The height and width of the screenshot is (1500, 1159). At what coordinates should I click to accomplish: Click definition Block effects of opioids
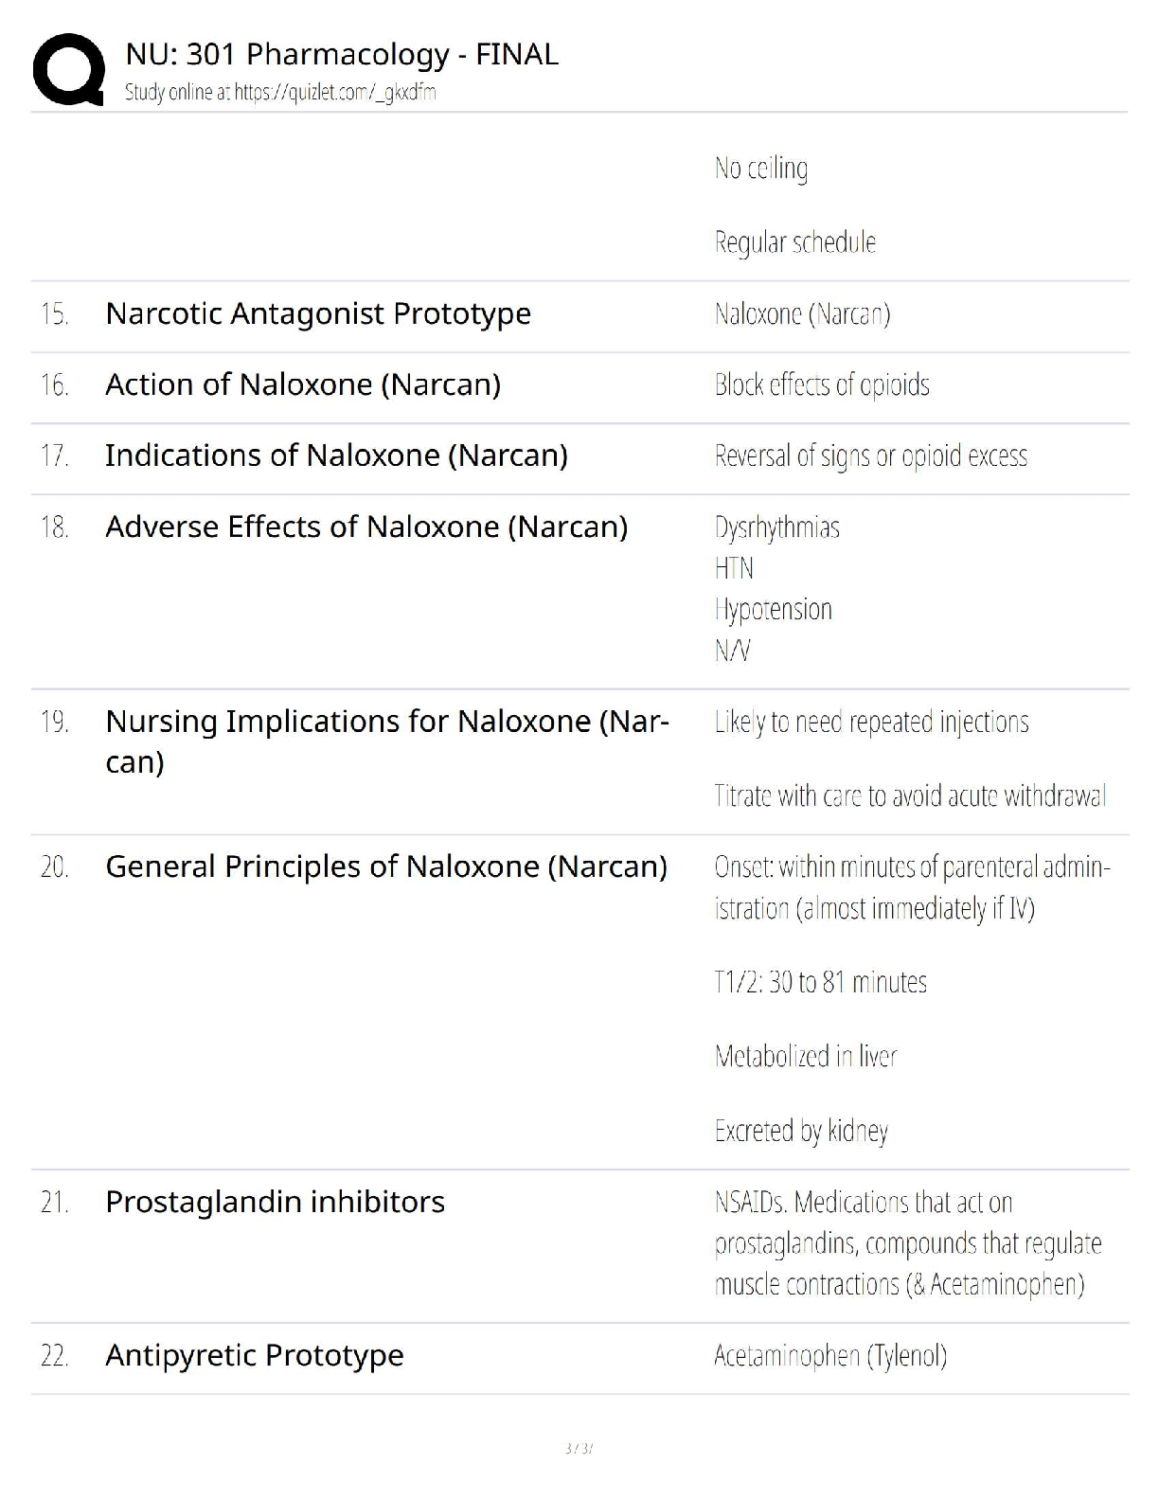pyautogui.click(x=822, y=384)
